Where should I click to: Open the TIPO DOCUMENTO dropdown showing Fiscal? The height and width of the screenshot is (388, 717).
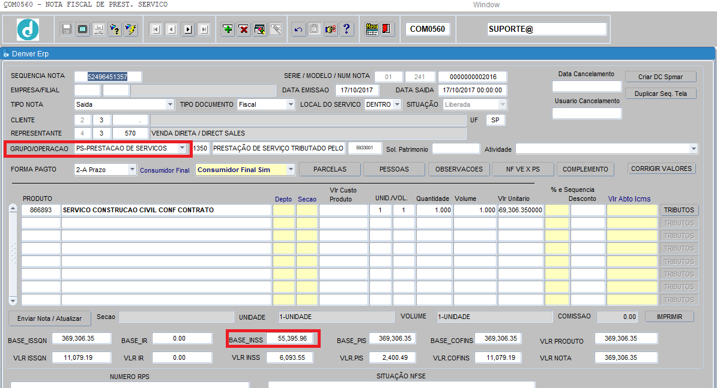coord(291,104)
